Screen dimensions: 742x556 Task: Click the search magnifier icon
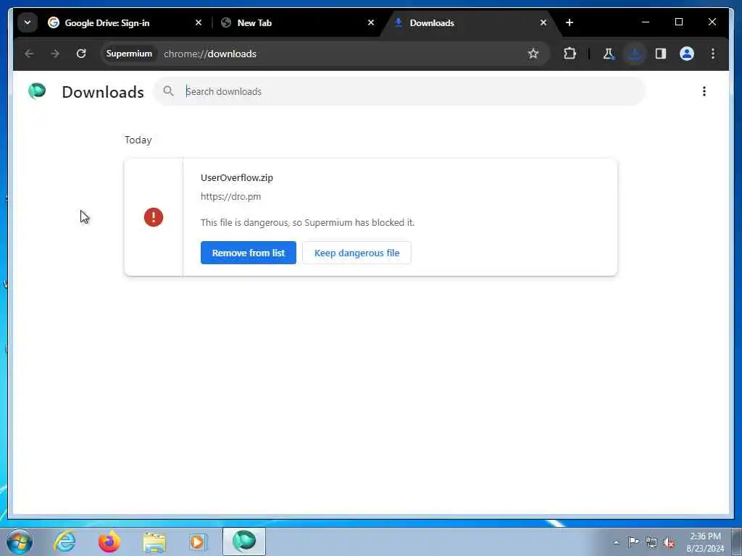coord(168,91)
